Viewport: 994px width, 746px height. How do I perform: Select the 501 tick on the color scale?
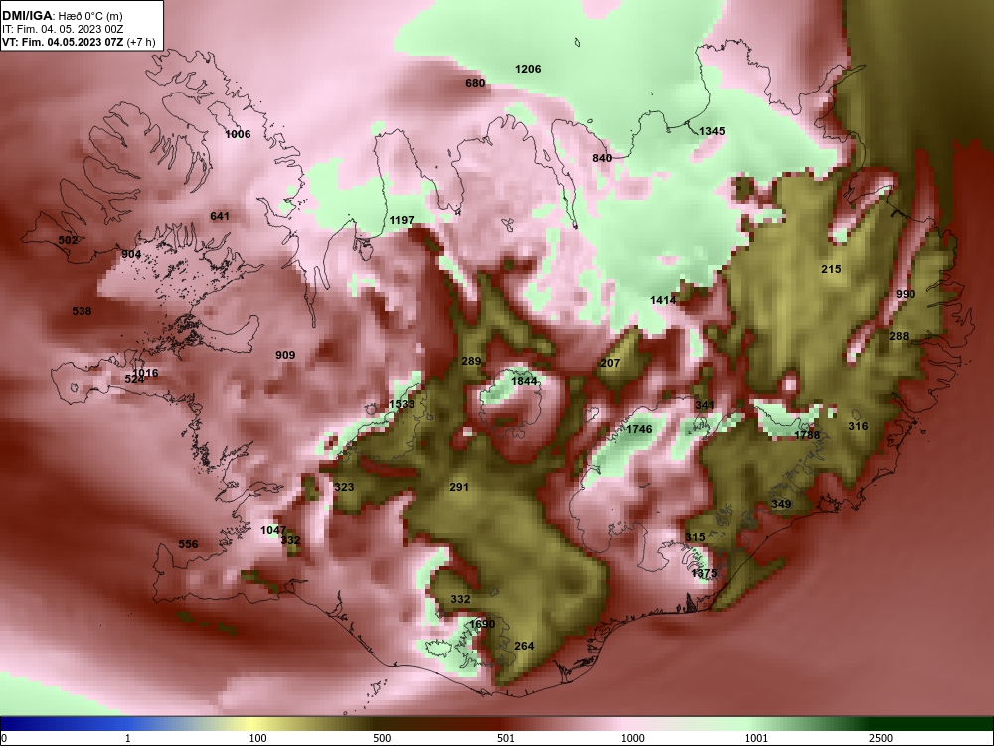506,738
